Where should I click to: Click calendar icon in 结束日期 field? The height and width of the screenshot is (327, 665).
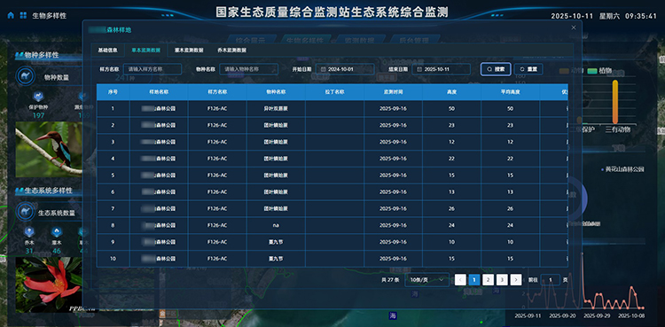point(419,69)
